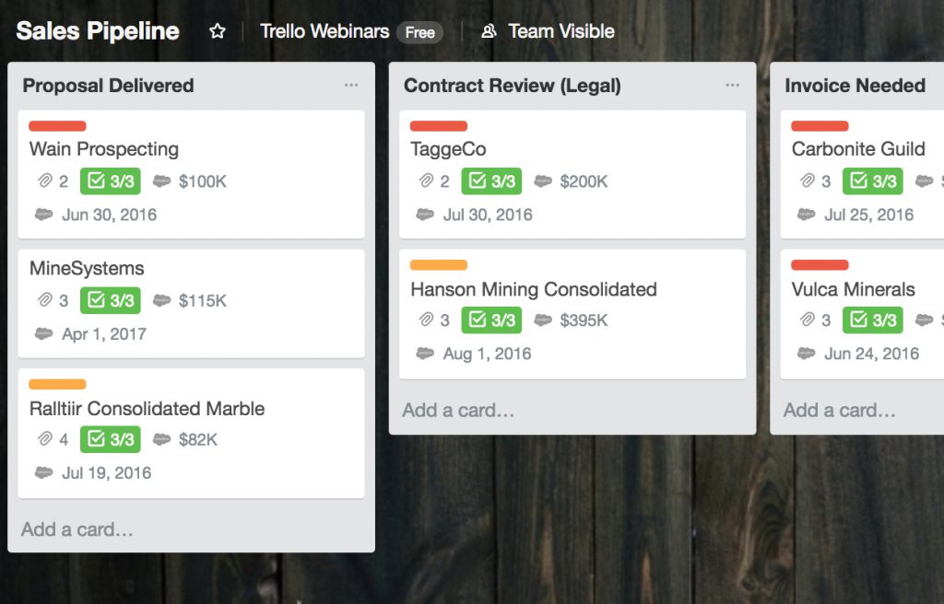Click 3/3 checklist badge on Carbonite Guild card
The height and width of the screenshot is (604, 944).
(x=872, y=181)
